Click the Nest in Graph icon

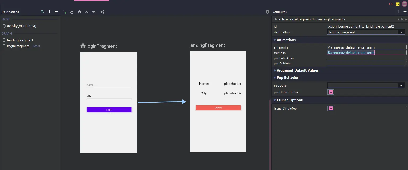pyautogui.click(x=71, y=12)
